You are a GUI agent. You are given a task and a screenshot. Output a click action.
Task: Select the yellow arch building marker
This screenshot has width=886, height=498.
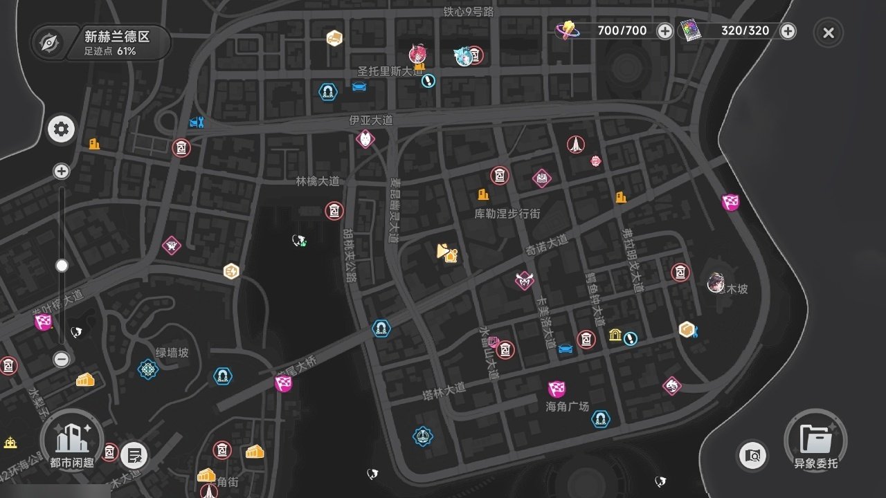click(615, 335)
